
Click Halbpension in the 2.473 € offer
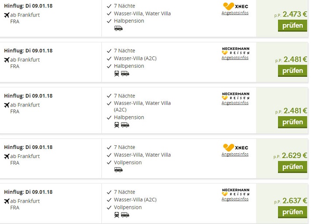129,21
